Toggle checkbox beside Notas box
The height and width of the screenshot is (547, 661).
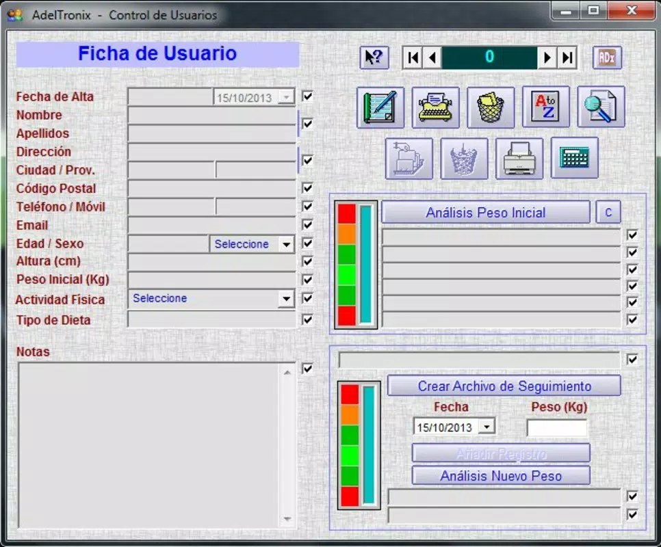[308, 369]
